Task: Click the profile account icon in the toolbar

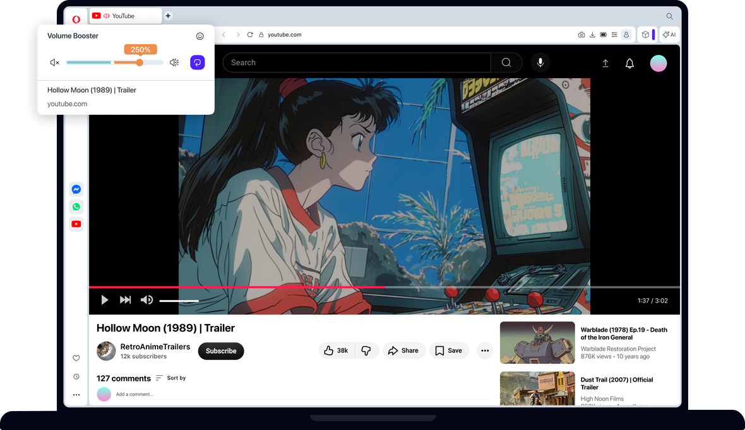Action: pyautogui.click(x=626, y=35)
